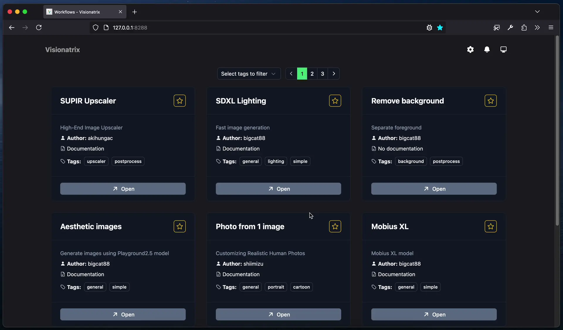
Task: Click the Documentation link for Aesthetic images
Action: pyautogui.click(x=85, y=275)
